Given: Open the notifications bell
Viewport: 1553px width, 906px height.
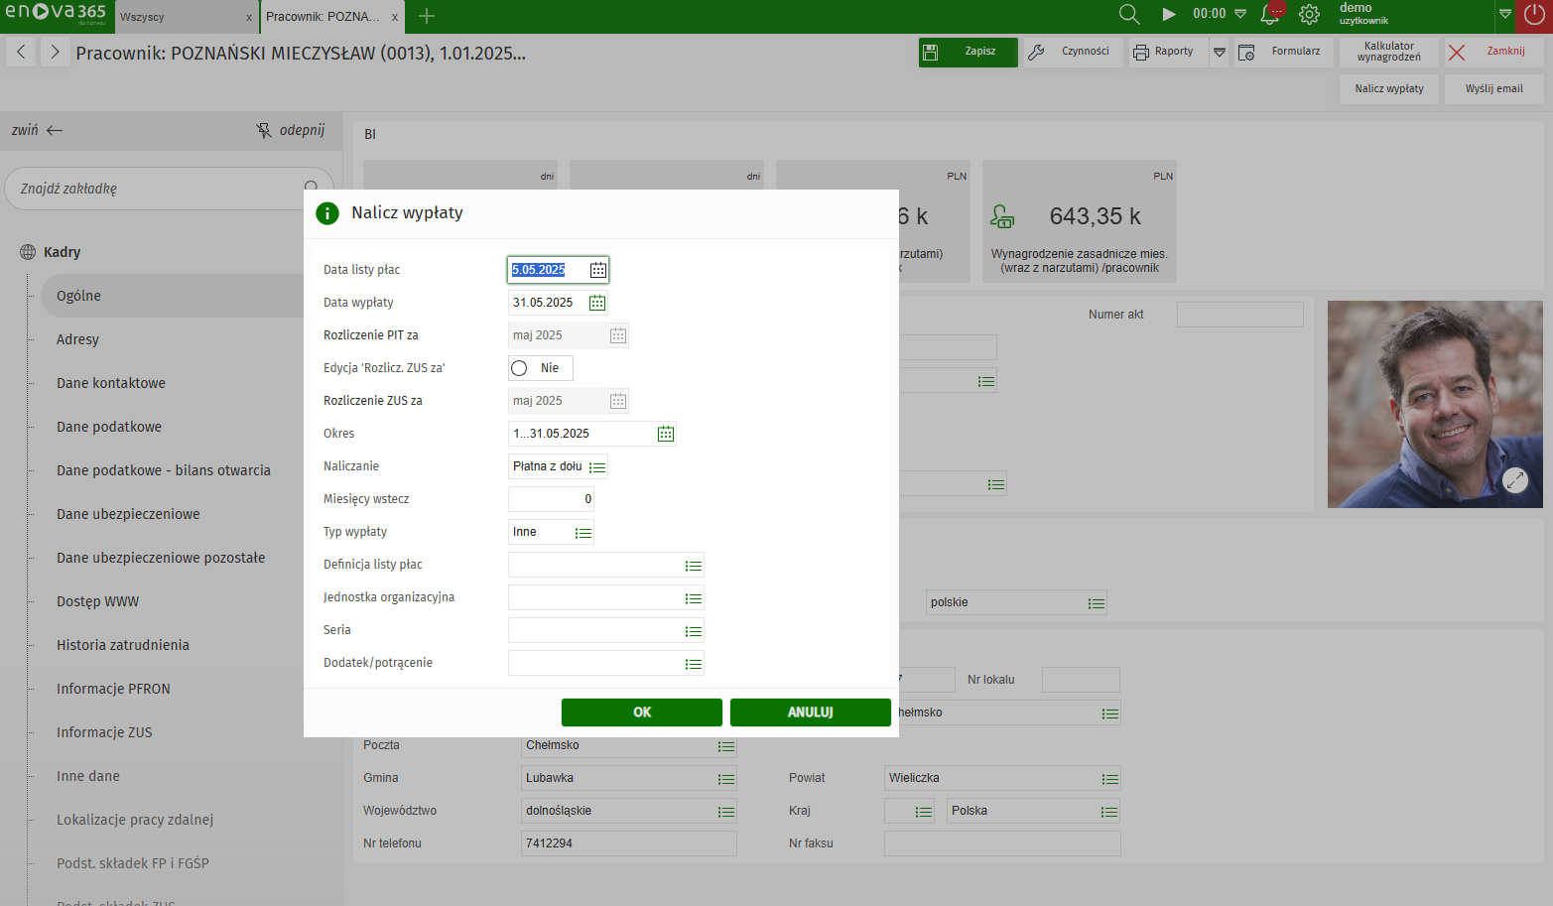Looking at the screenshot, I should 1269,14.
